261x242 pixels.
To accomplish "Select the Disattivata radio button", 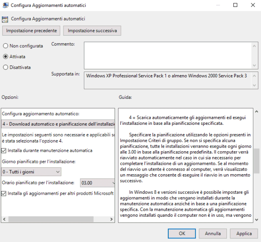I will coord(6,67).
